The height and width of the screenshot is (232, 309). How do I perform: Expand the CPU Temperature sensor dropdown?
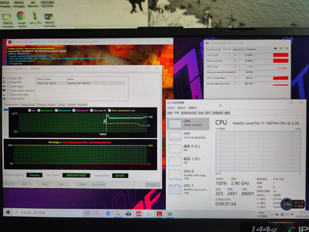[235, 78]
